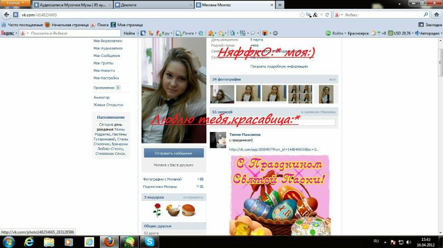
Task: Click the browser back arrow button
Action: pyautogui.click(x=7, y=15)
